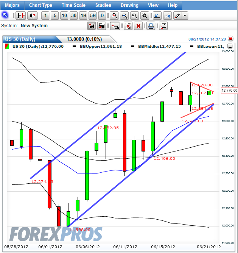Set timeframe to 5H

click(x=93, y=16)
